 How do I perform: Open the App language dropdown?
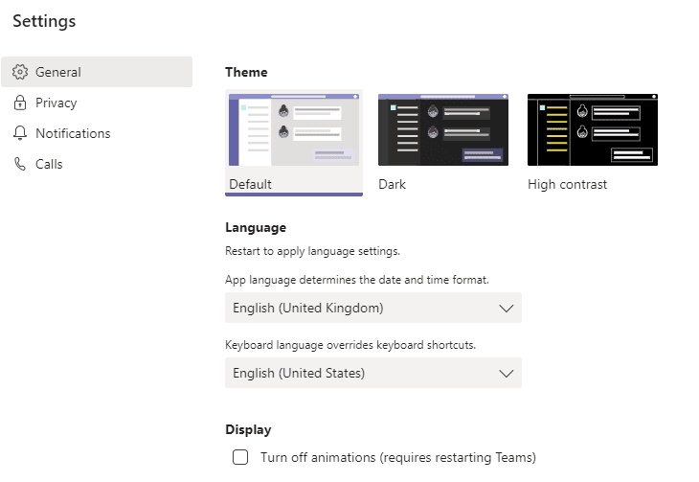tap(372, 308)
